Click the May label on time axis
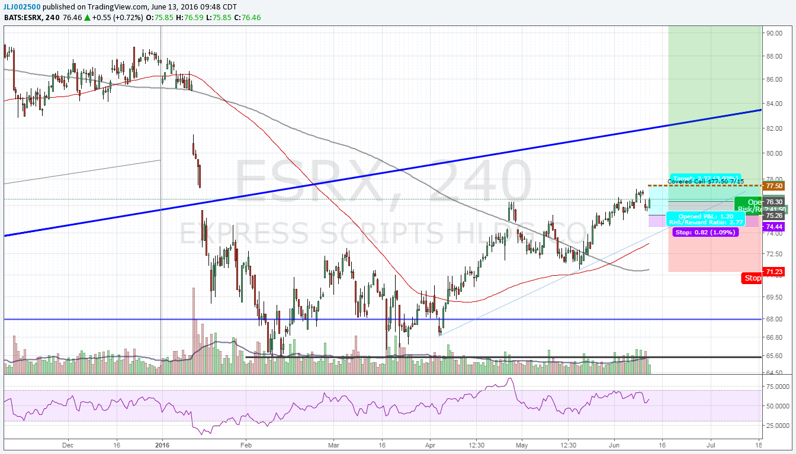Viewport: 796px width, 454px height. pos(522,444)
